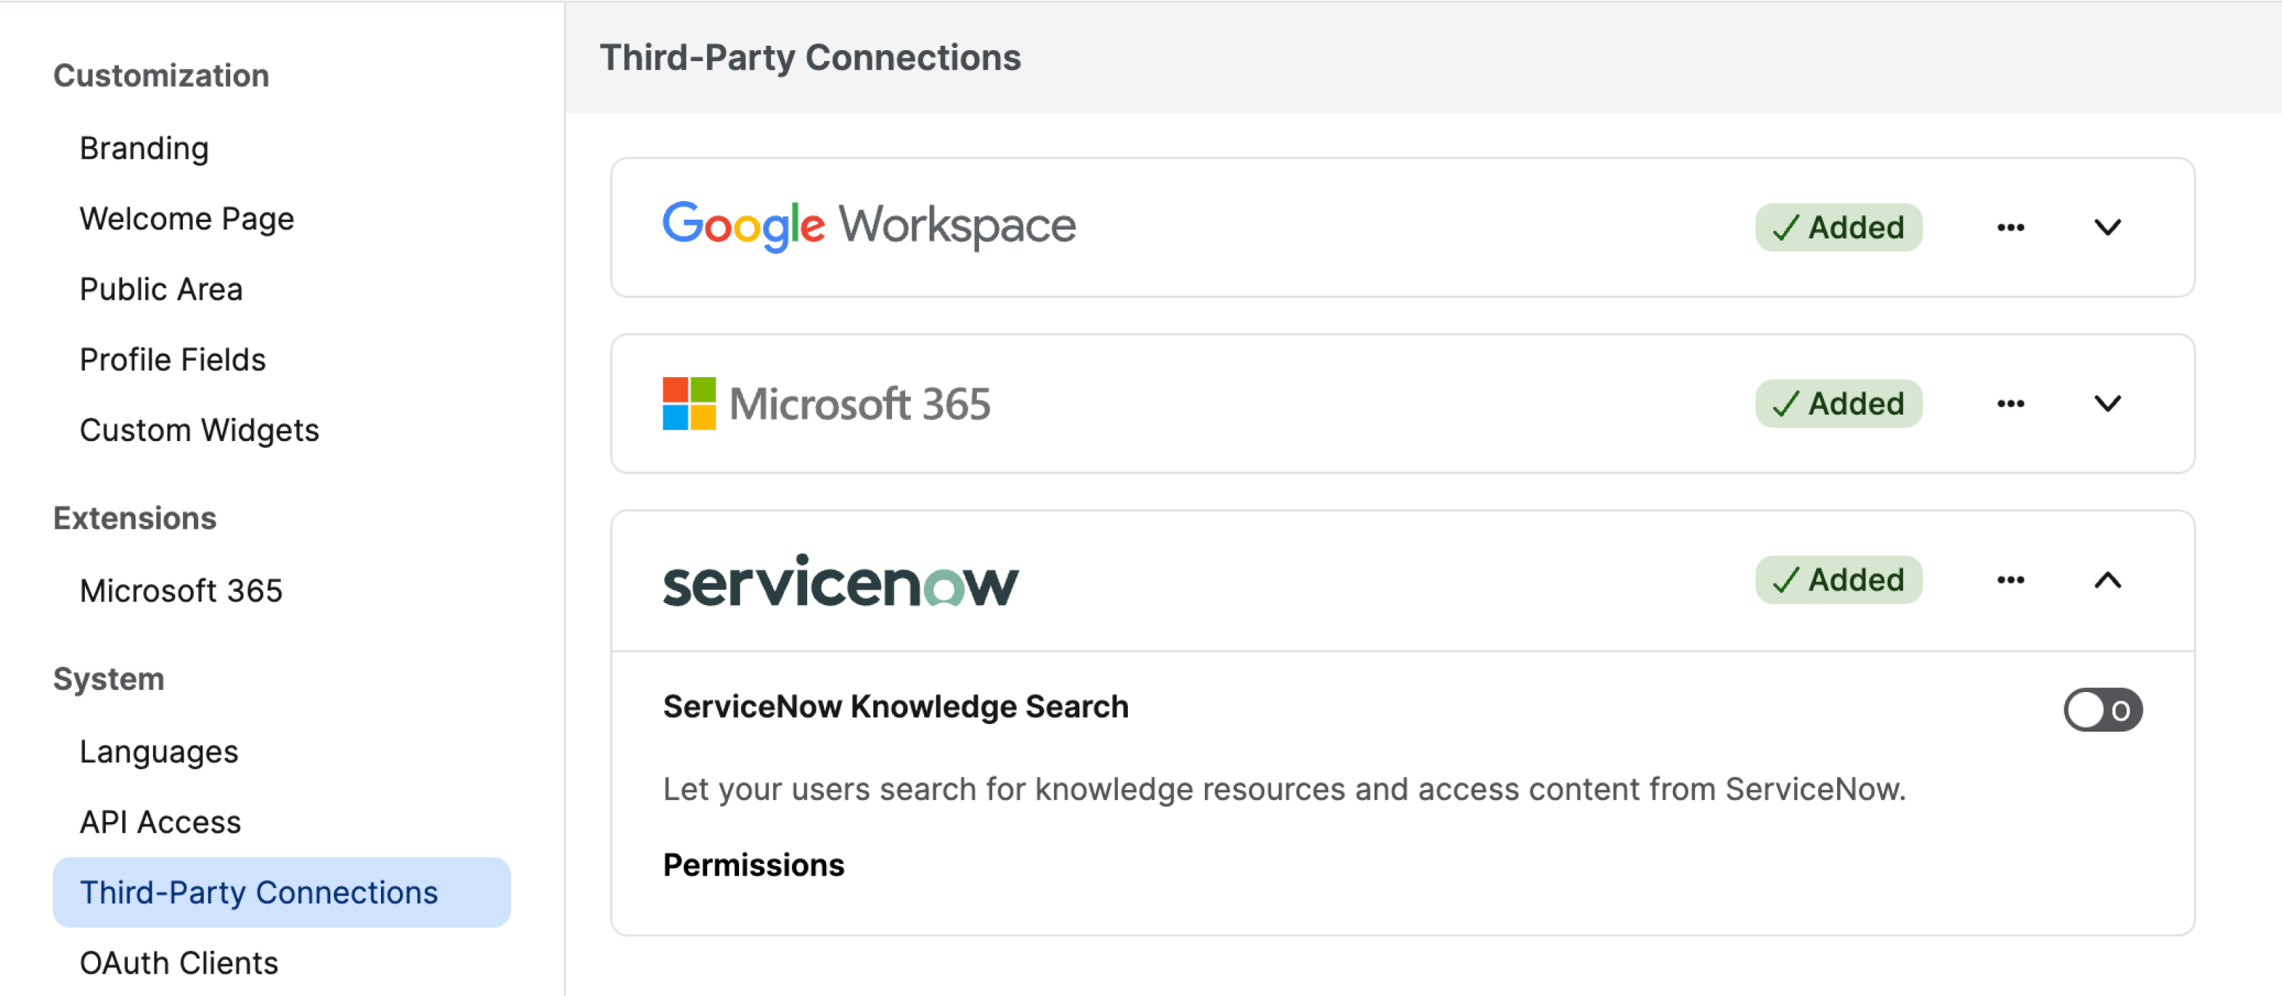This screenshot has height=996, width=2282.
Task: Click the Microsoft 365 logo
Action: (x=825, y=404)
